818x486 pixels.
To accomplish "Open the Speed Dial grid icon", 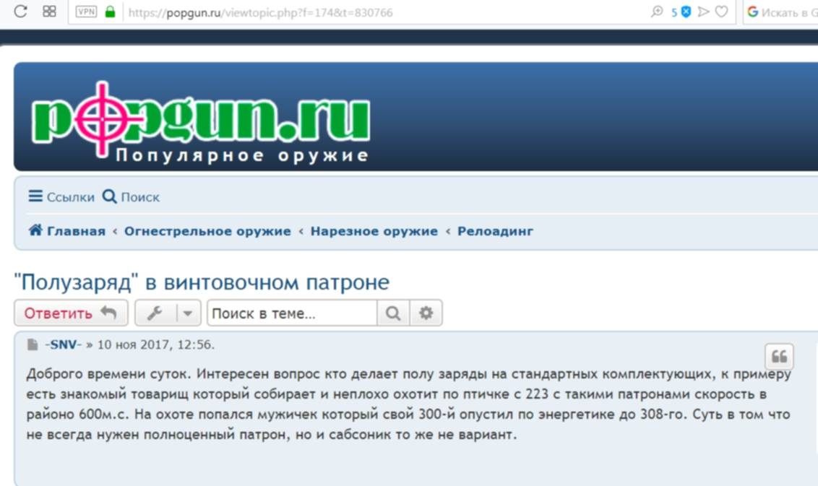I will pos(49,12).
